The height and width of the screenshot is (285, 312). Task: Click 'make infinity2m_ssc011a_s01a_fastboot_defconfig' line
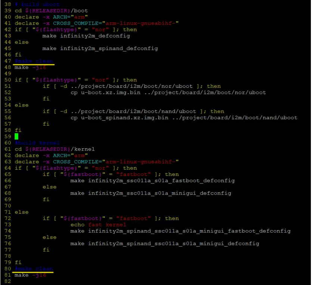152,181
